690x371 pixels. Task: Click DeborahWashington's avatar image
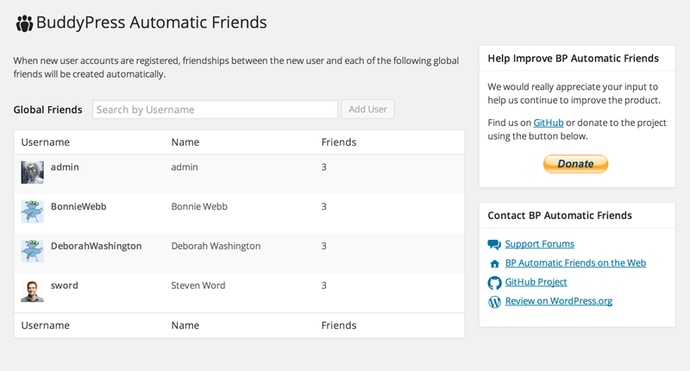pos(32,251)
